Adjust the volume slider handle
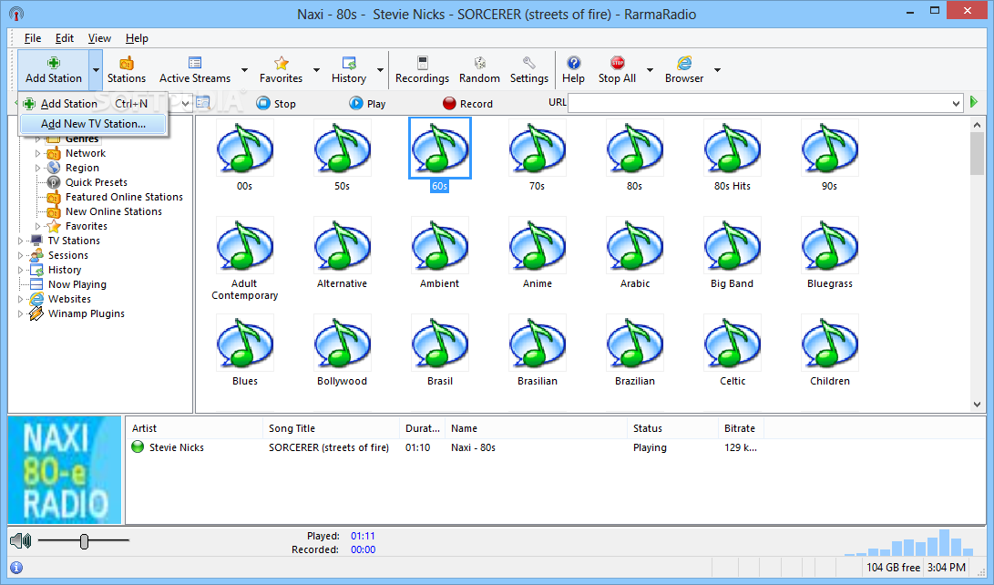Image resolution: width=994 pixels, height=585 pixels. pyautogui.click(x=85, y=540)
